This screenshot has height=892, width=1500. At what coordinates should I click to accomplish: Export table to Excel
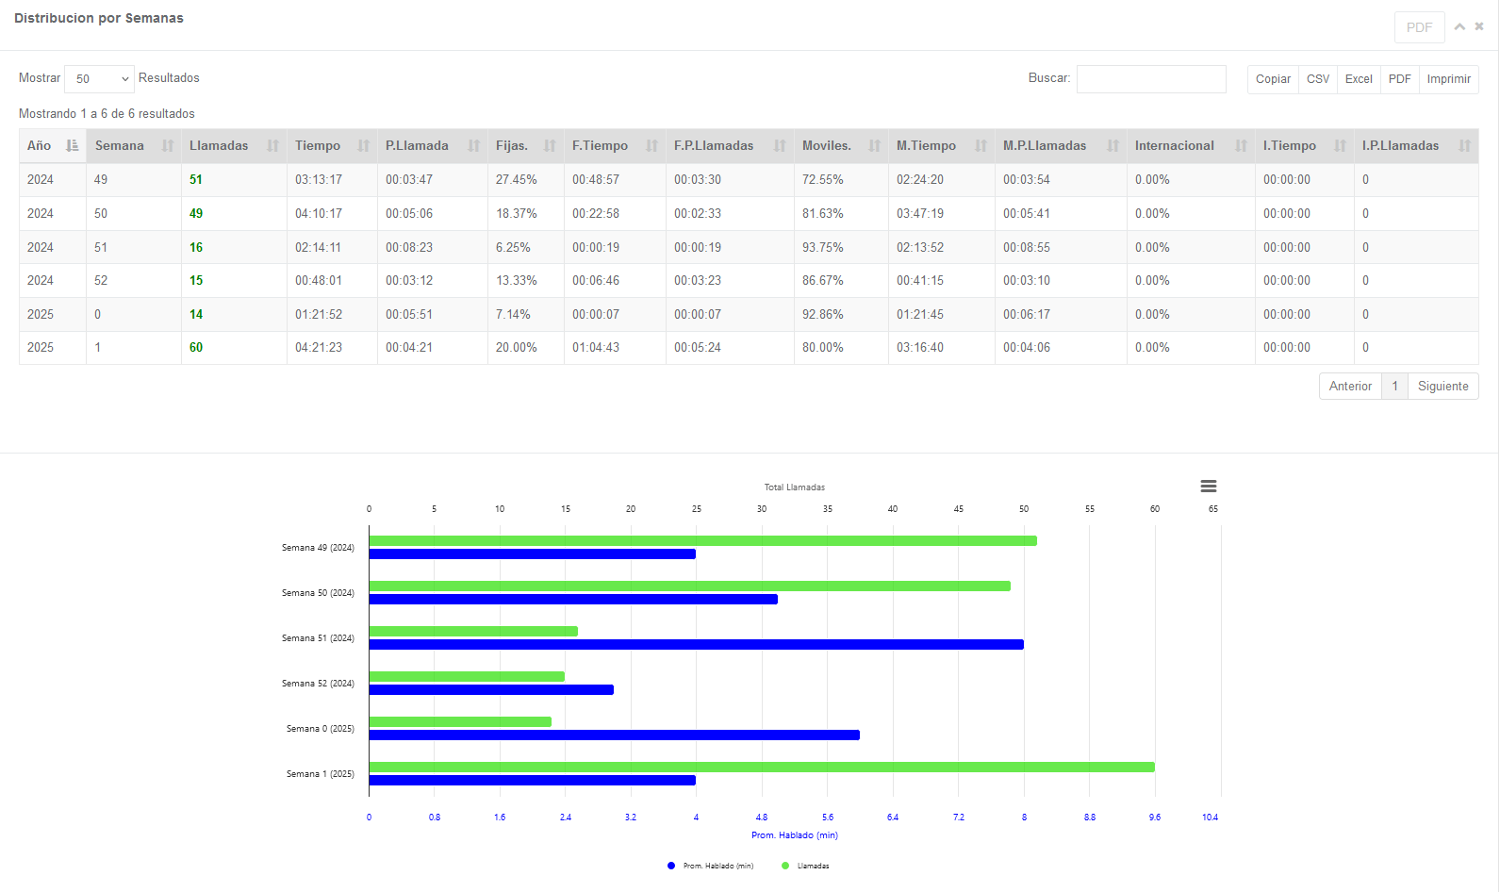tap(1358, 79)
